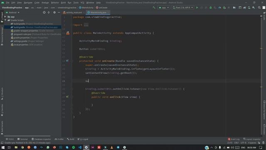Viewport: 266px width, 150px height.
Task: Open the app run configuration dropdown
Action: click(x=163, y=7)
